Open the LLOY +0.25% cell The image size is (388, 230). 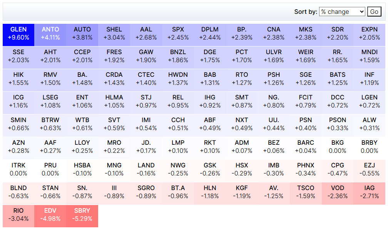click(x=82, y=147)
